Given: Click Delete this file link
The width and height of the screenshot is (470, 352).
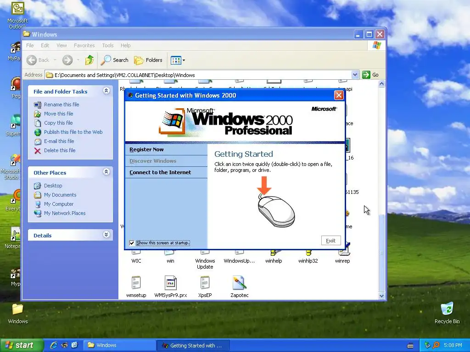Looking at the screenshot, I should pyautogui.click(x=60, y=150).
